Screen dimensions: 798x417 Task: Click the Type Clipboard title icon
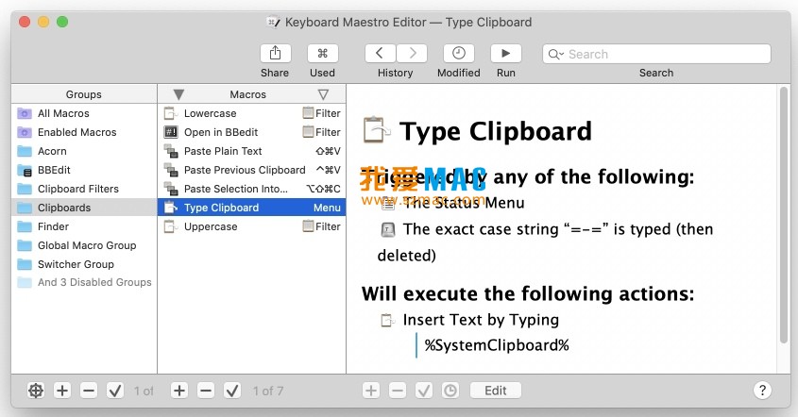pos(377,130)
